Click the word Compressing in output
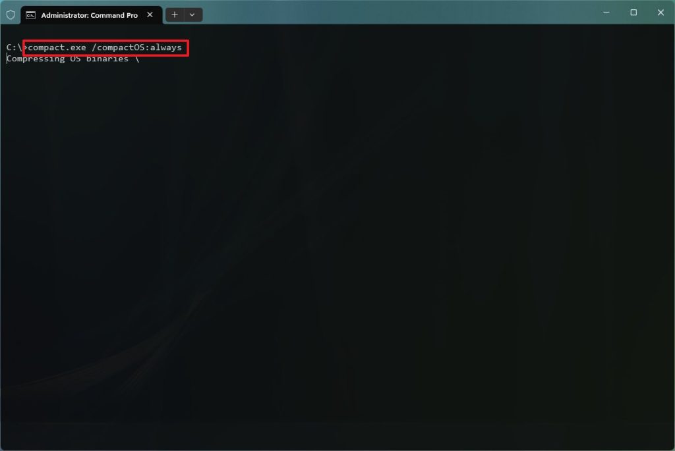 (36, 59)
